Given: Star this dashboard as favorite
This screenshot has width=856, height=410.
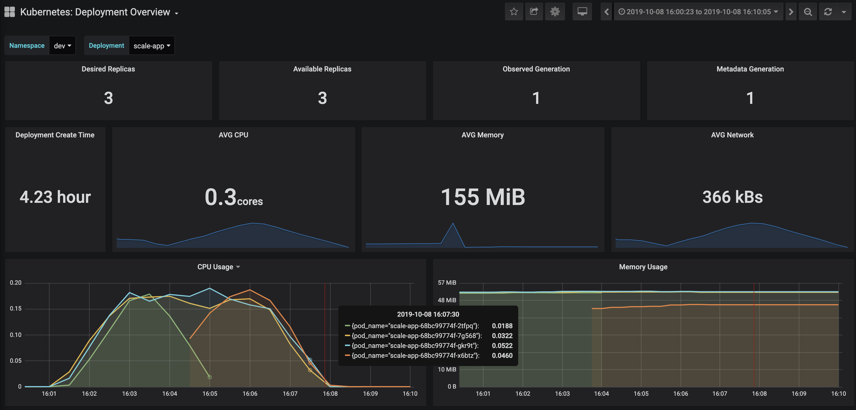Looking at the screenshot, I should click(x=514, y=12).
